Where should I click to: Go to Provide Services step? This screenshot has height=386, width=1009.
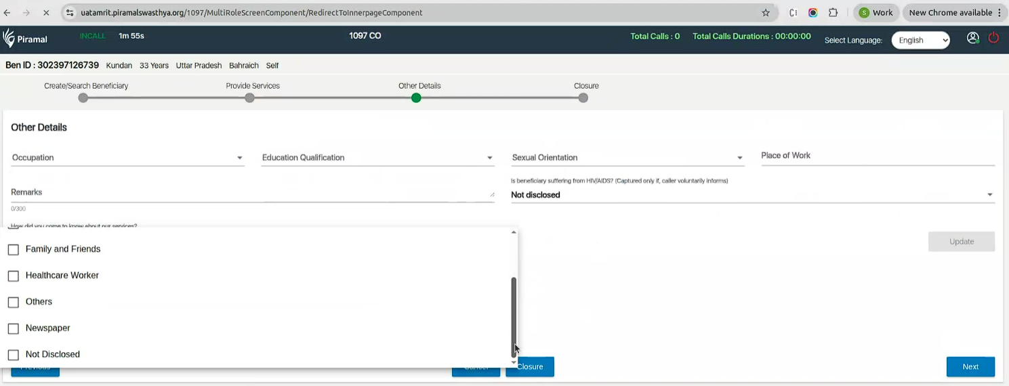250,98
